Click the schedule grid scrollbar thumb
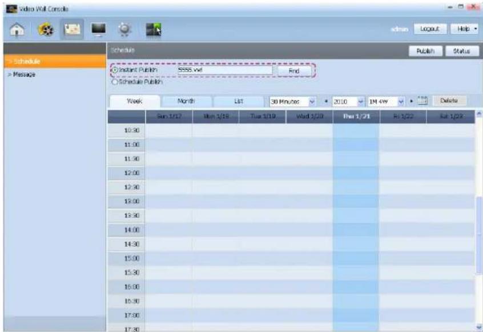The height and width of the screenshot is (332, 483). pos(478,235)
